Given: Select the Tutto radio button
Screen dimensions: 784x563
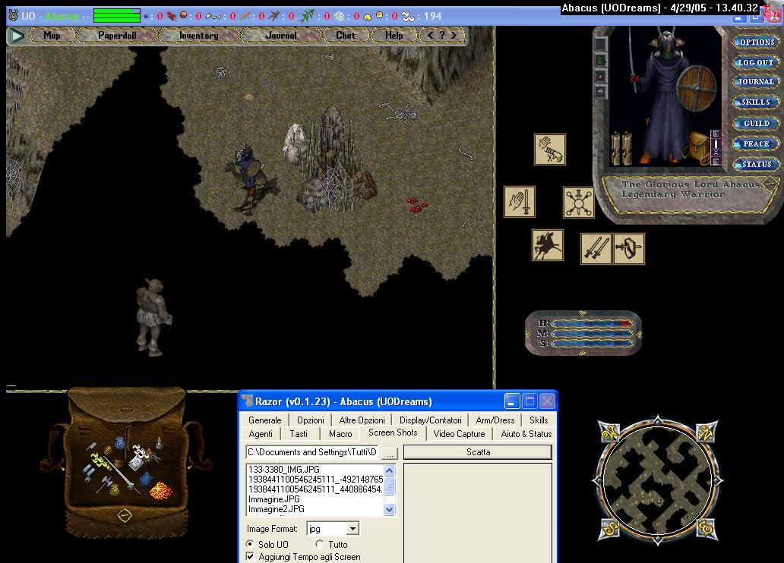Looking at the screenshot, I should point(320,544).
